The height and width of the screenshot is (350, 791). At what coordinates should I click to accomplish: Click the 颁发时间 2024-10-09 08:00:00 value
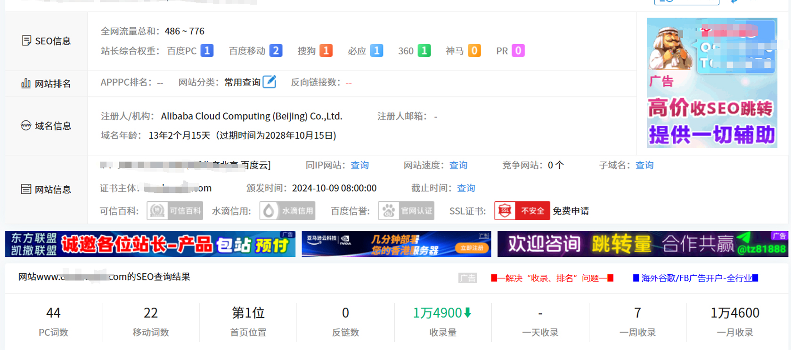pyautogui.click(x=334, y=188)
